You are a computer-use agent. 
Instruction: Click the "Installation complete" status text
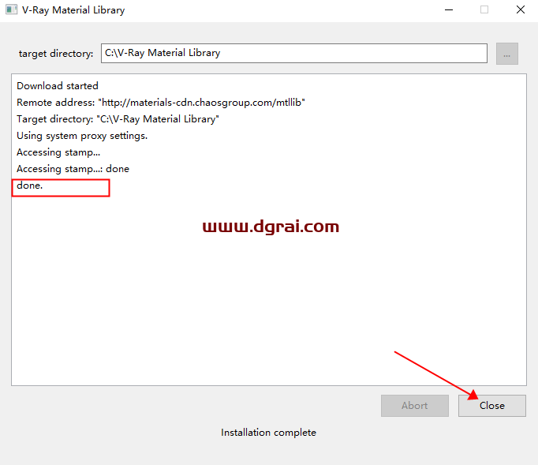(268, 433)
